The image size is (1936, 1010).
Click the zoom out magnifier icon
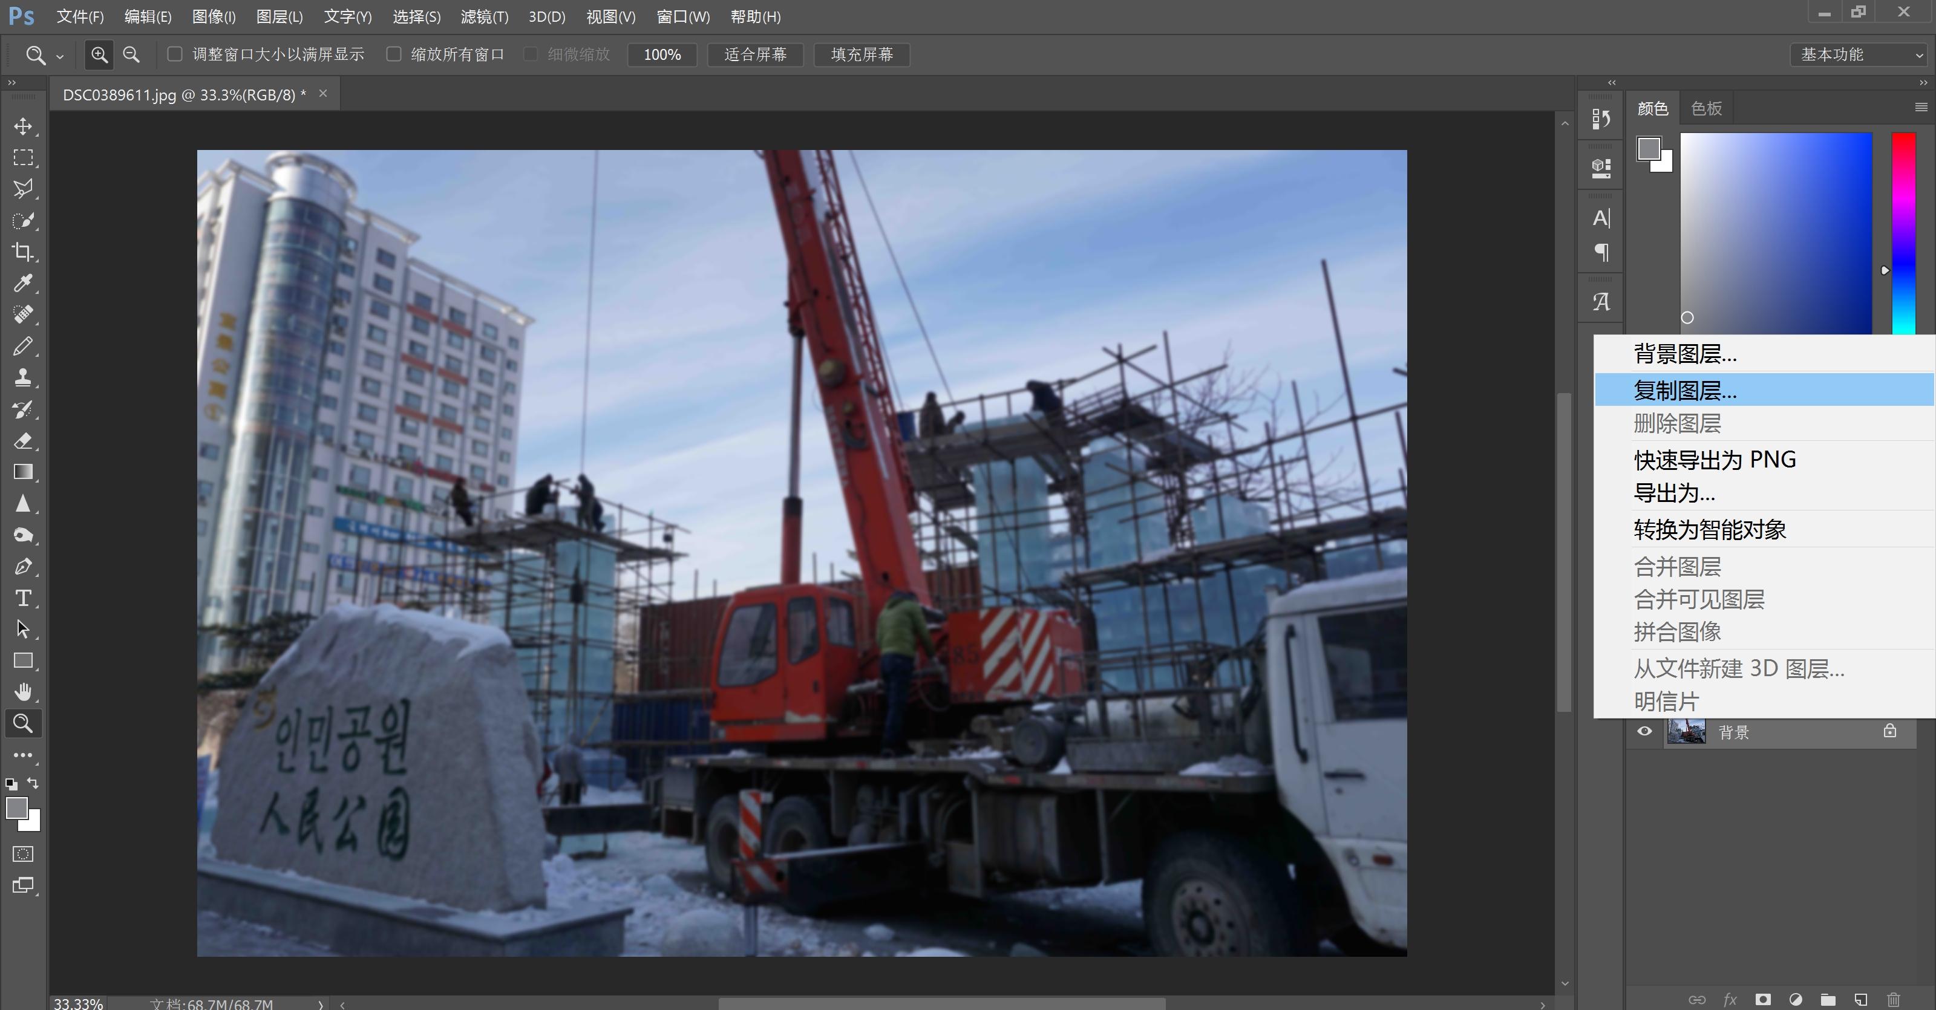[x=131, y=55]
